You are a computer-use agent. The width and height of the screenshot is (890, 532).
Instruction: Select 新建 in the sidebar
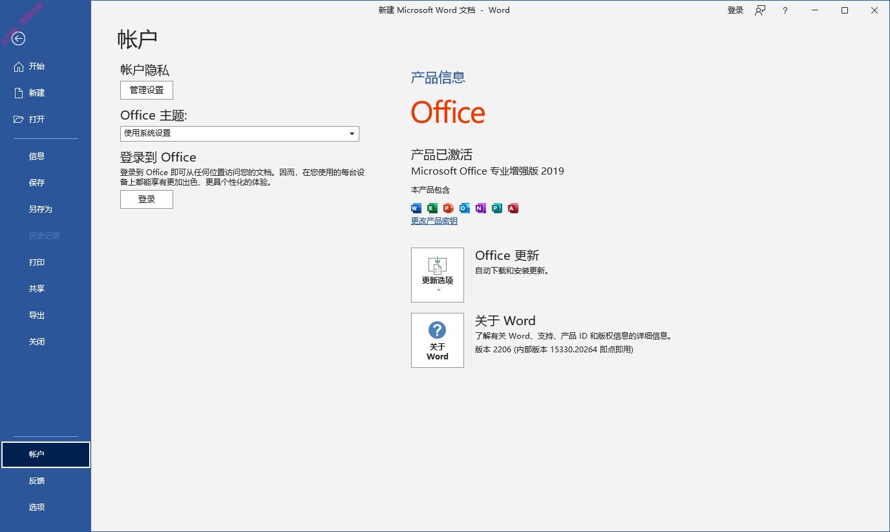point(45,93)
